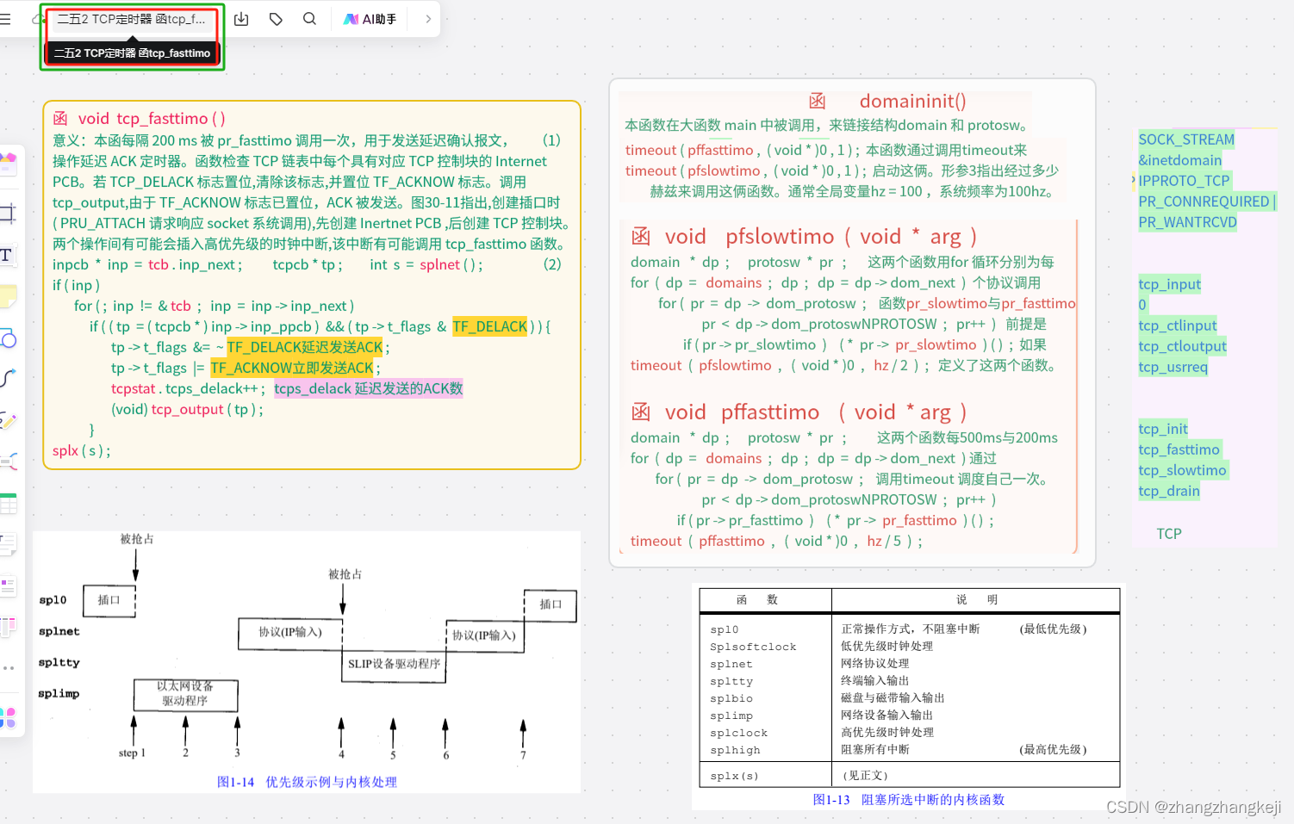
Task: Click 'IPPROTO_TCP' highlighted text
Action: 1184,181
